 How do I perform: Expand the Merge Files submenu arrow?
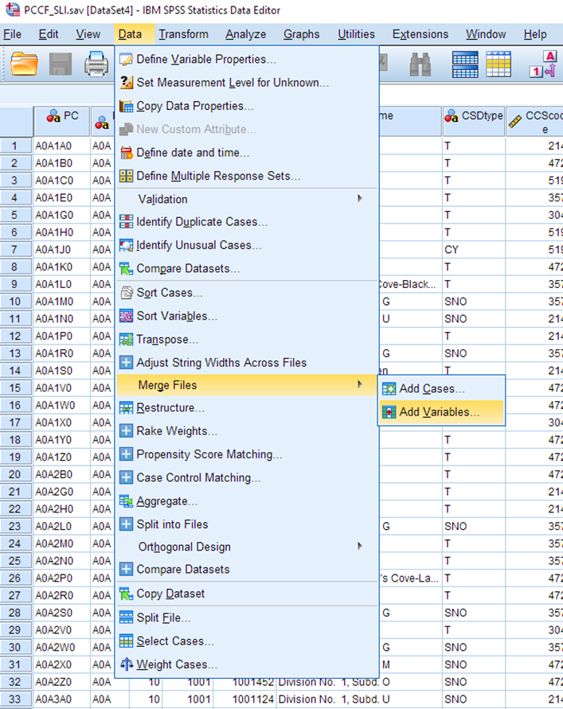tap(360, 384)
